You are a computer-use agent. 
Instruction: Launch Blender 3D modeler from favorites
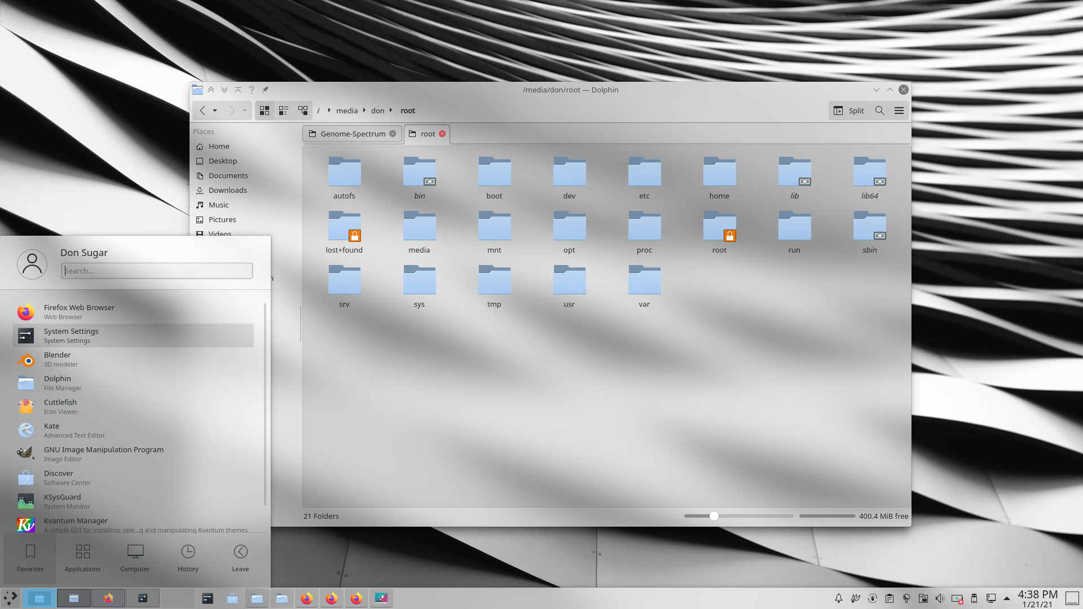[133, 359]
